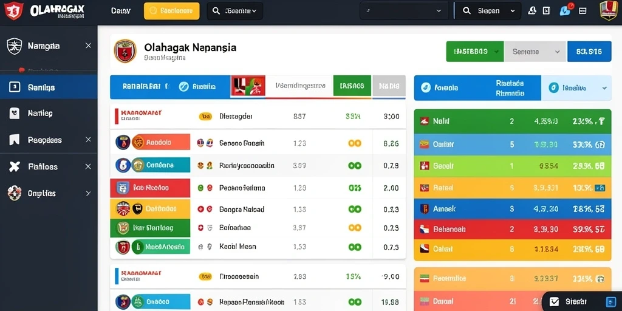Click the red-green image thumbnail in the tab strip
The height and width of the screenshot is (311, 622).
248,86
